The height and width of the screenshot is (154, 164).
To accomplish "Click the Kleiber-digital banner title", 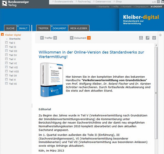I will tap(141, 17).
